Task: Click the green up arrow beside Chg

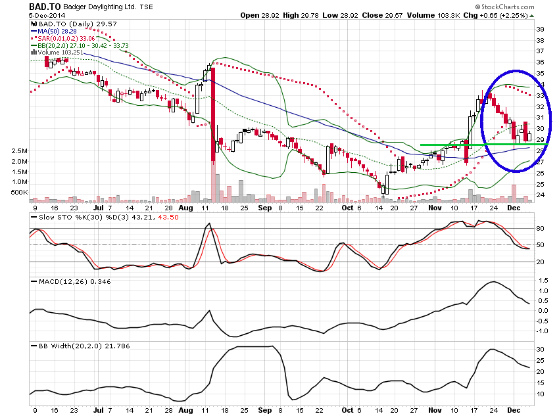Action: tap(532, 16)
